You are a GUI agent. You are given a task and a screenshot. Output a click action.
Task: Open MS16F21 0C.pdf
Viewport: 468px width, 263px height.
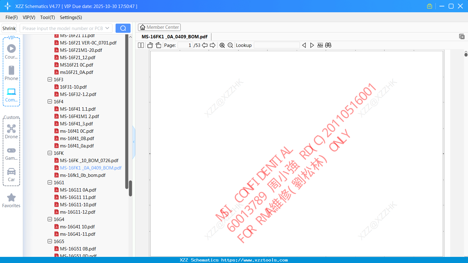click(77, 65)
